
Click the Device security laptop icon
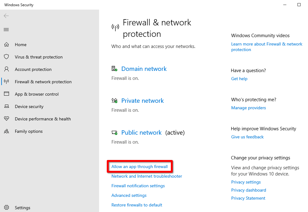pos(7,106)
